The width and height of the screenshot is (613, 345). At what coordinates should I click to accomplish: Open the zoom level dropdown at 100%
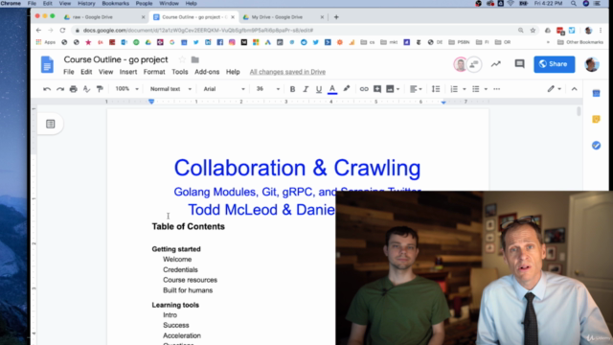126,89
